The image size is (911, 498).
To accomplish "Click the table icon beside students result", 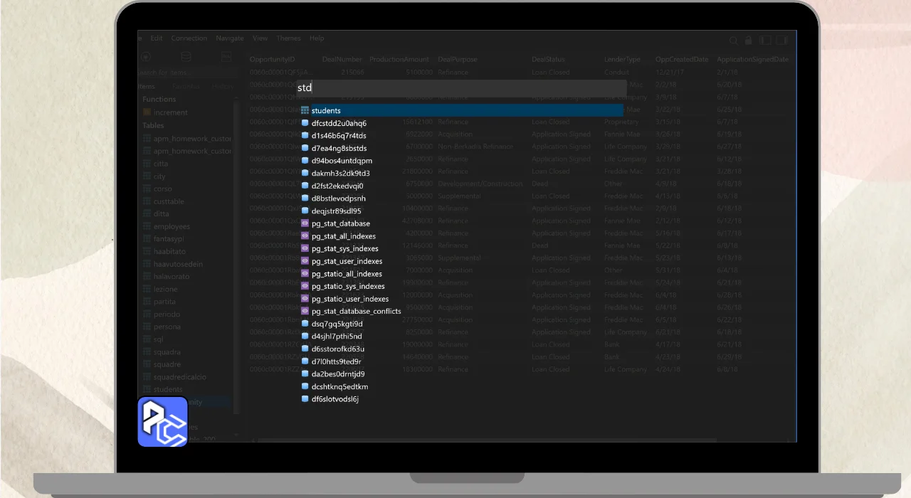I will point(305,111).
